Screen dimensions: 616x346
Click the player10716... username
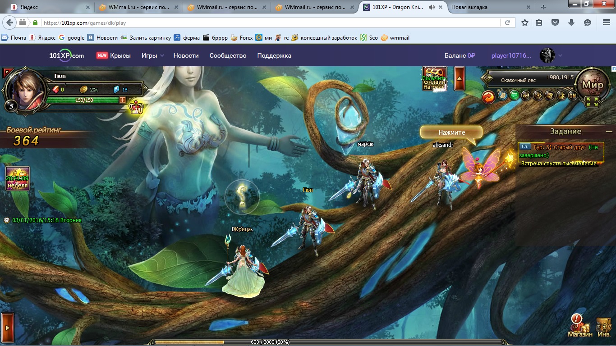[511, 55]
